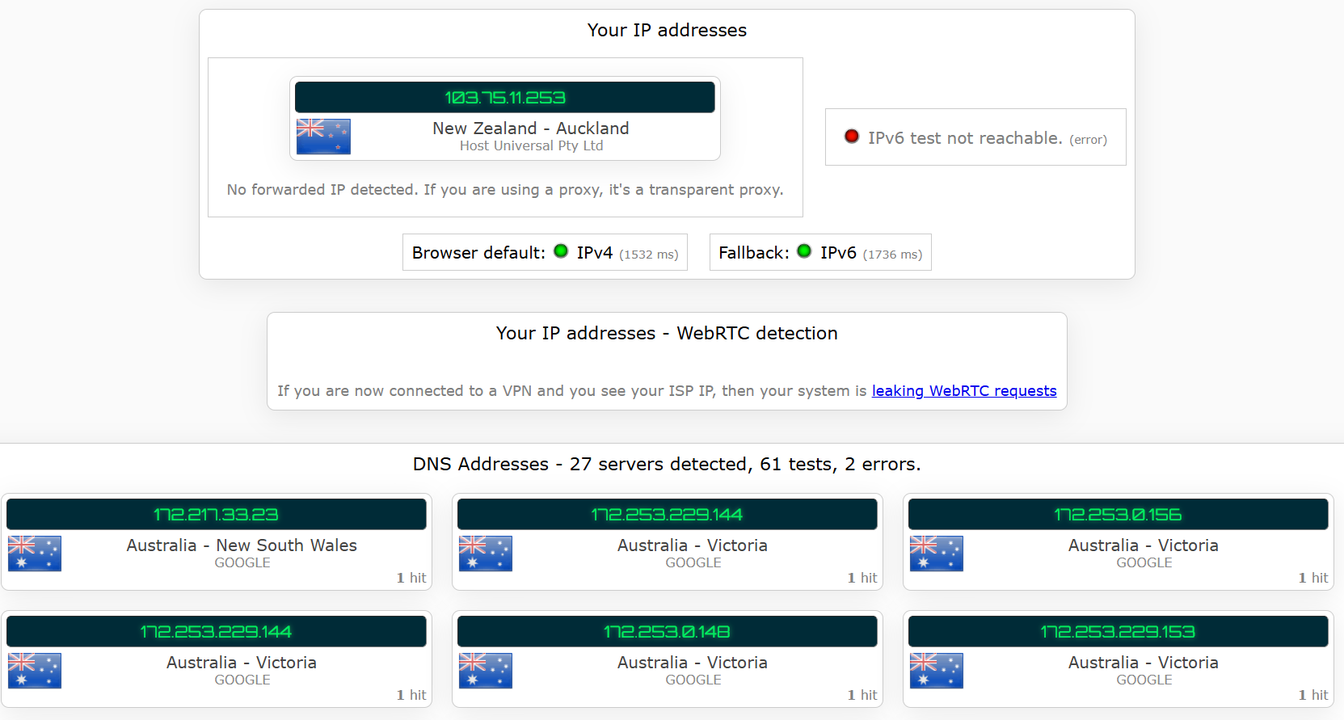Click DNS address 172.253.0.148
The width and height of the screenshot is (1344, 720).
(667, 632)
